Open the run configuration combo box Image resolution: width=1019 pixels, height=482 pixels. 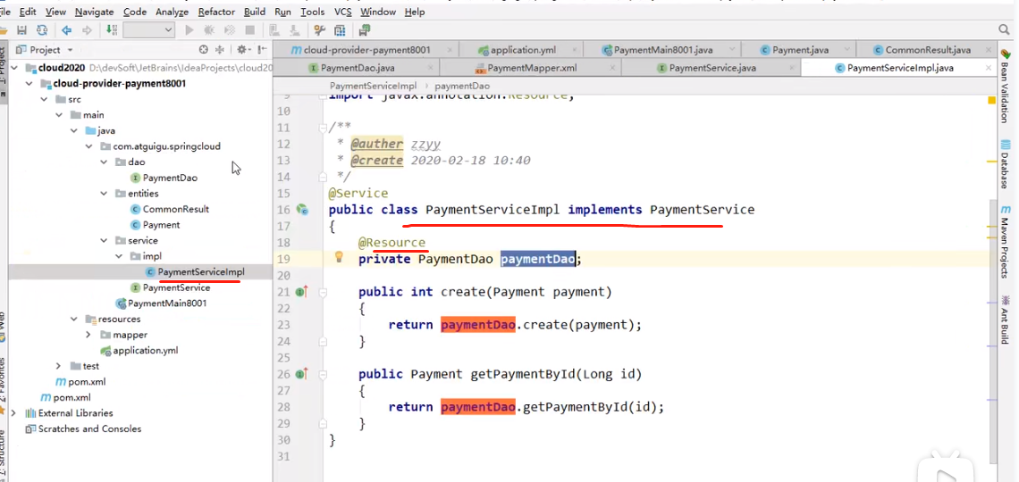click(x=148, y=29)
